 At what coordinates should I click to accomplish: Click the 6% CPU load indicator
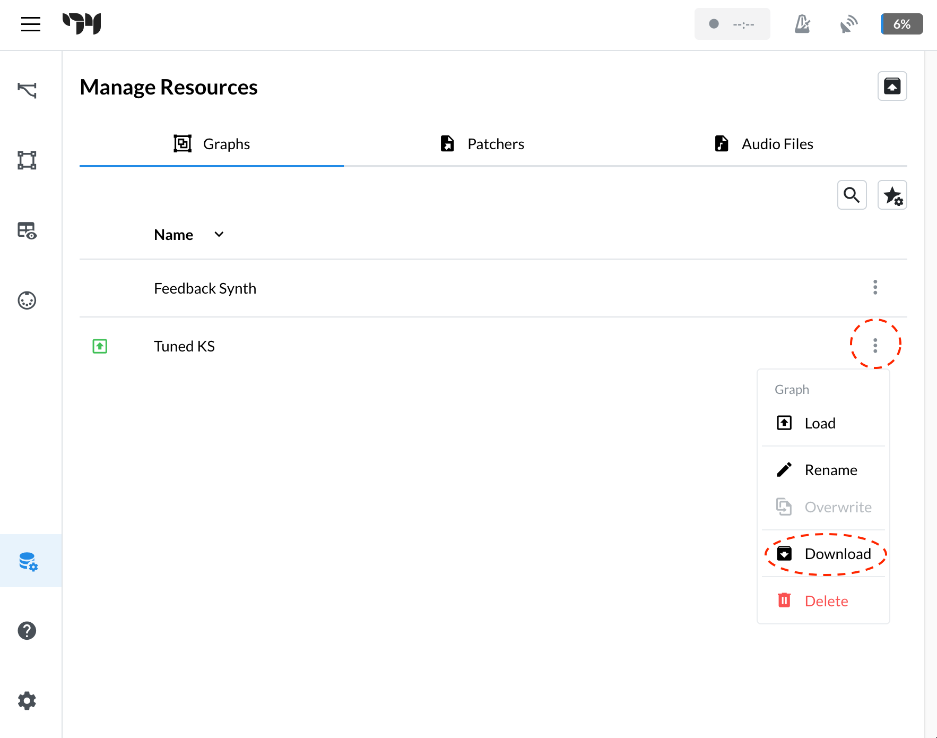902,24
